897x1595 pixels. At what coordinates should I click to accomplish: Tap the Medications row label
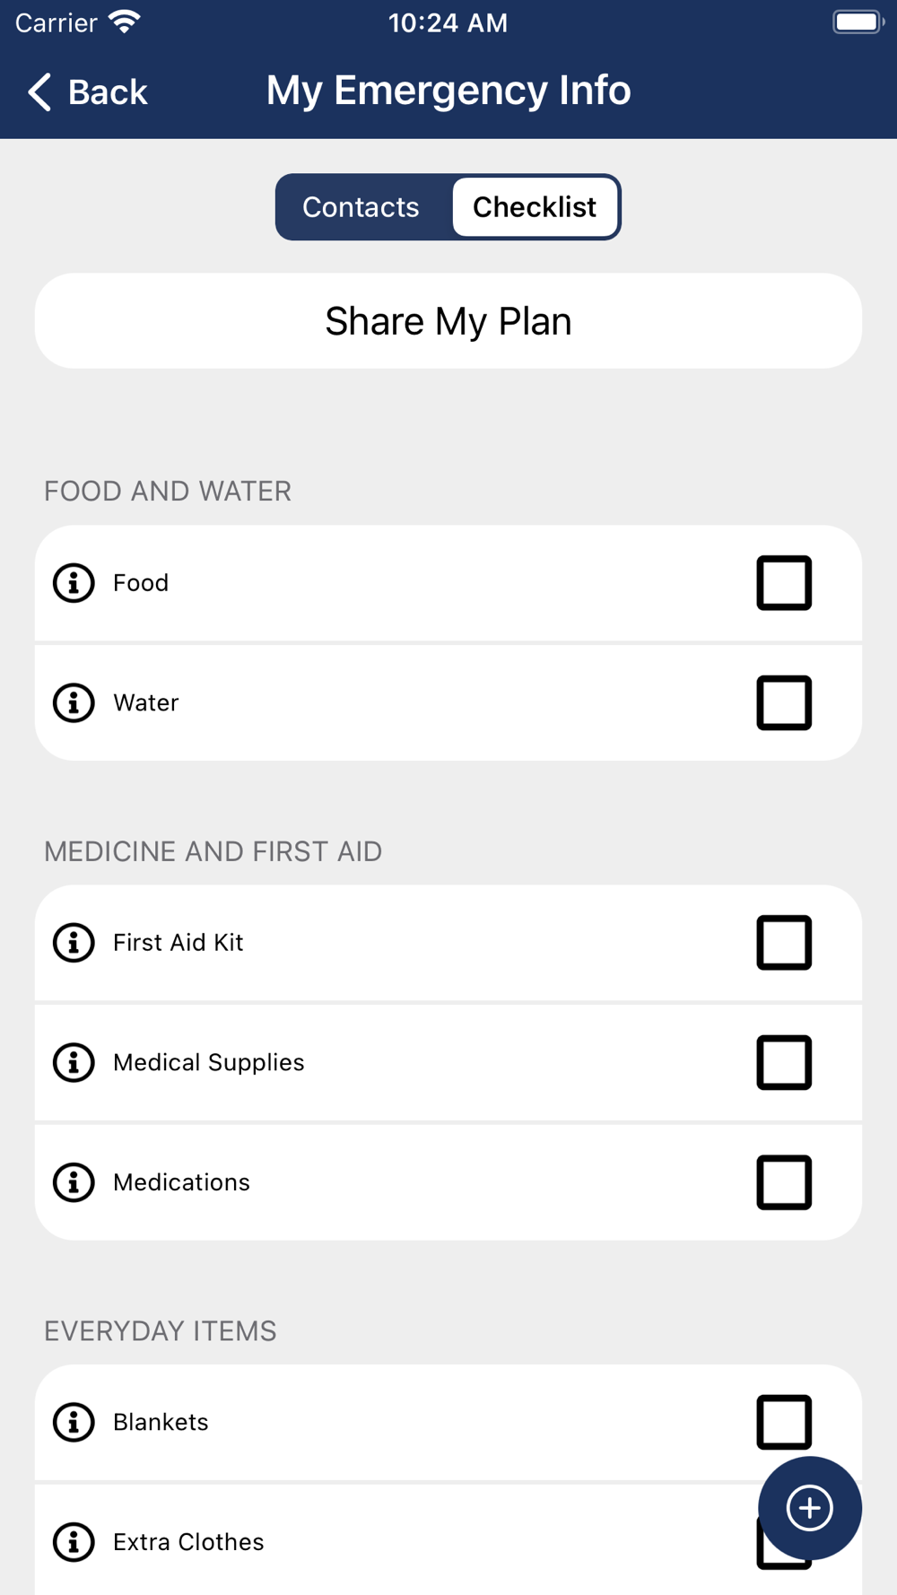[x=181, y=1182]
